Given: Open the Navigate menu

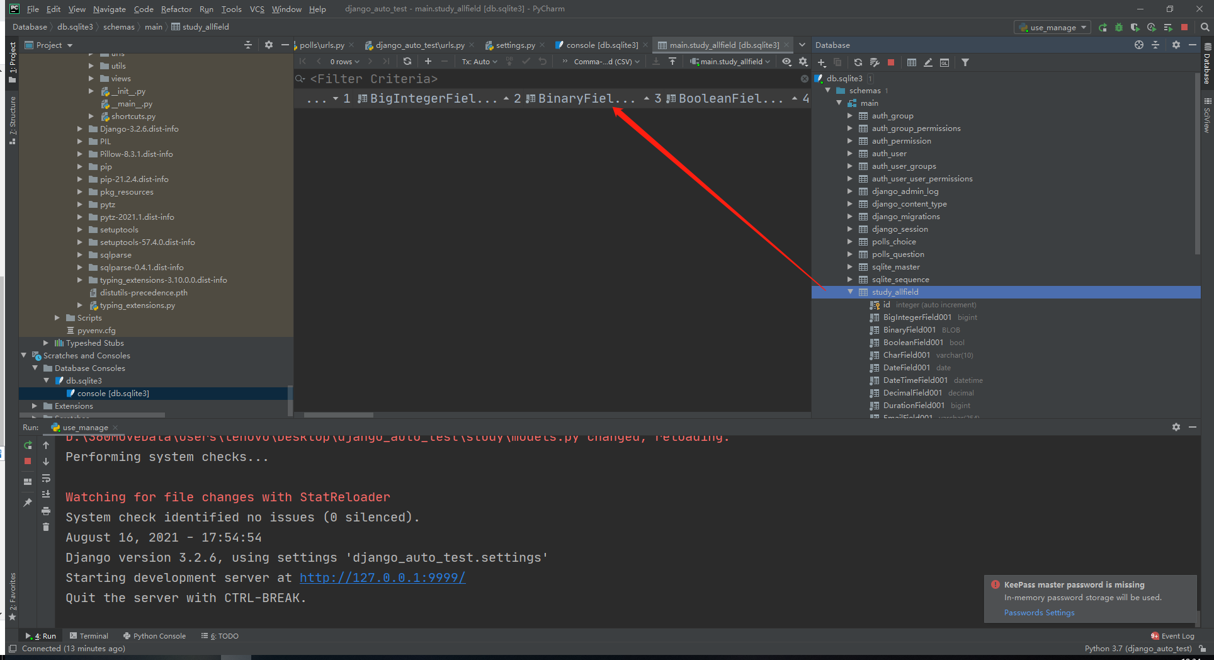Looking at the screenshot, I should [x=109, y=9].
